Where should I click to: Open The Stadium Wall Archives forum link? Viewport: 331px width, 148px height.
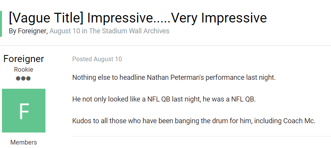(x=129, y=31)
